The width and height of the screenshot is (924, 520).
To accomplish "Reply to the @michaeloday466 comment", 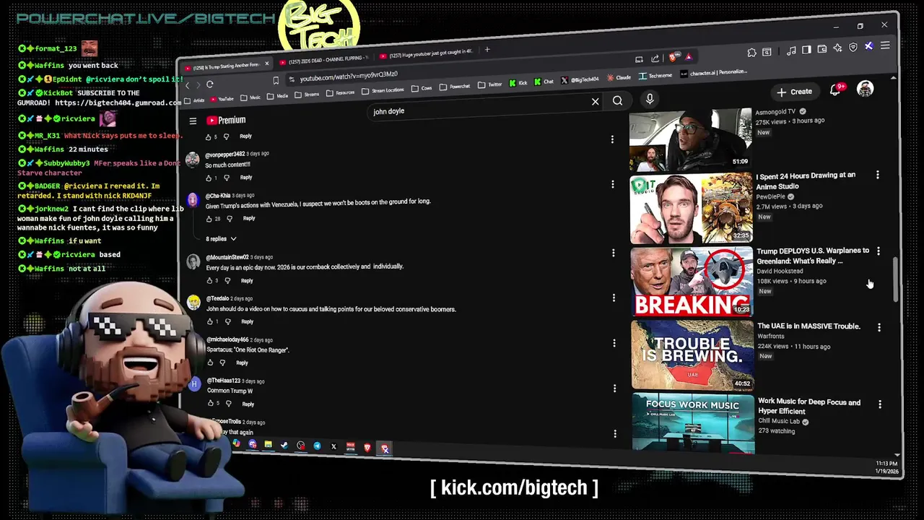I will 242,363.
